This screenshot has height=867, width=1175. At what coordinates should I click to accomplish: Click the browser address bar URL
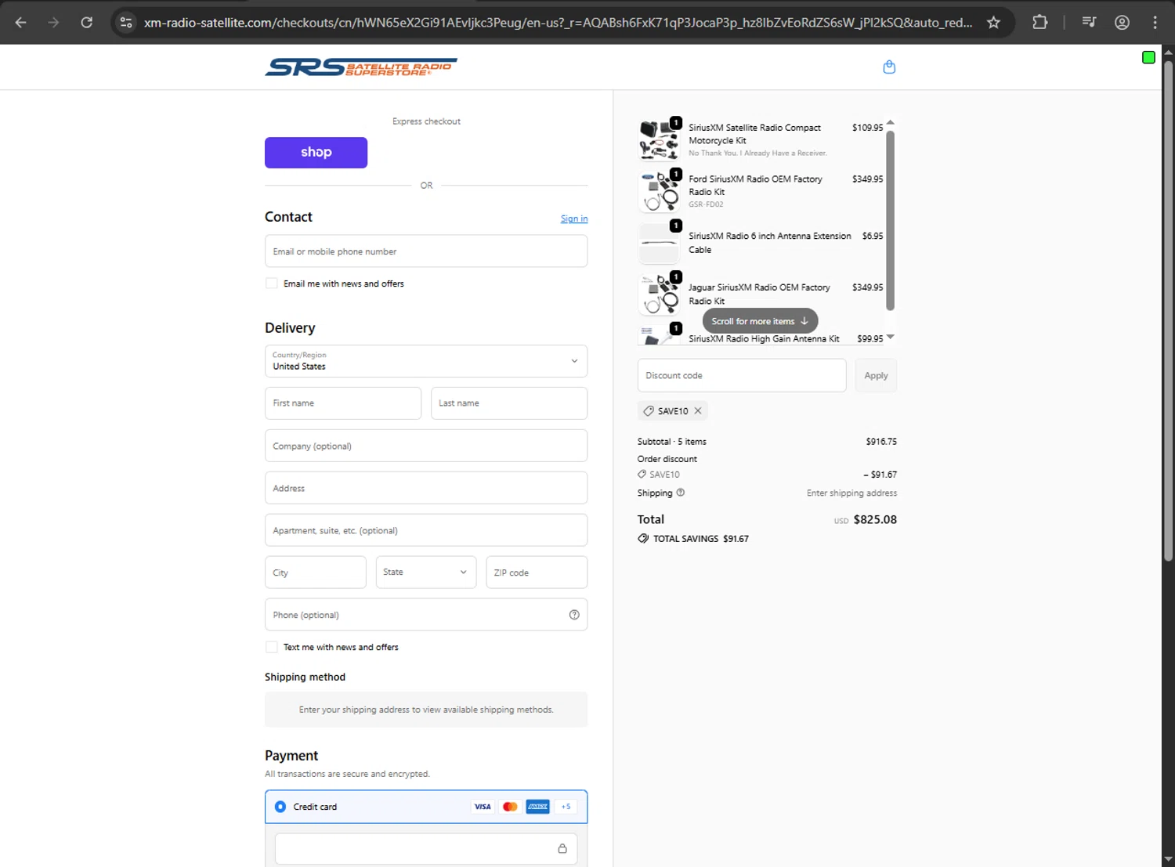pyautogui.click(x=558, y=23)
